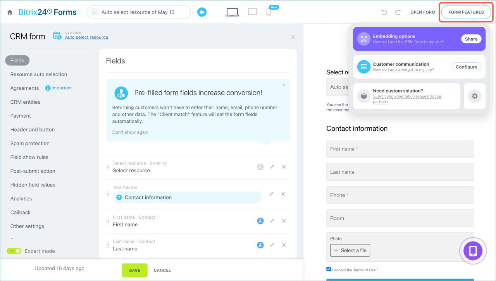The width and height of the screenshot is (496, 281).
Task: Open the Payment section
Action: 21,116
